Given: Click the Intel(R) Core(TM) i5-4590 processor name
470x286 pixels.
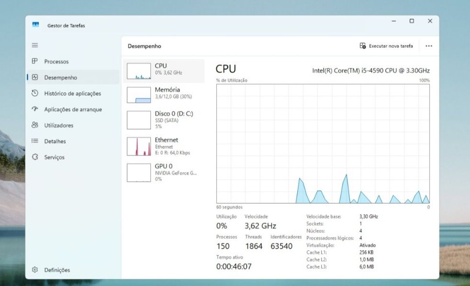Looking at the screenshot, I should tap(371, 71).
